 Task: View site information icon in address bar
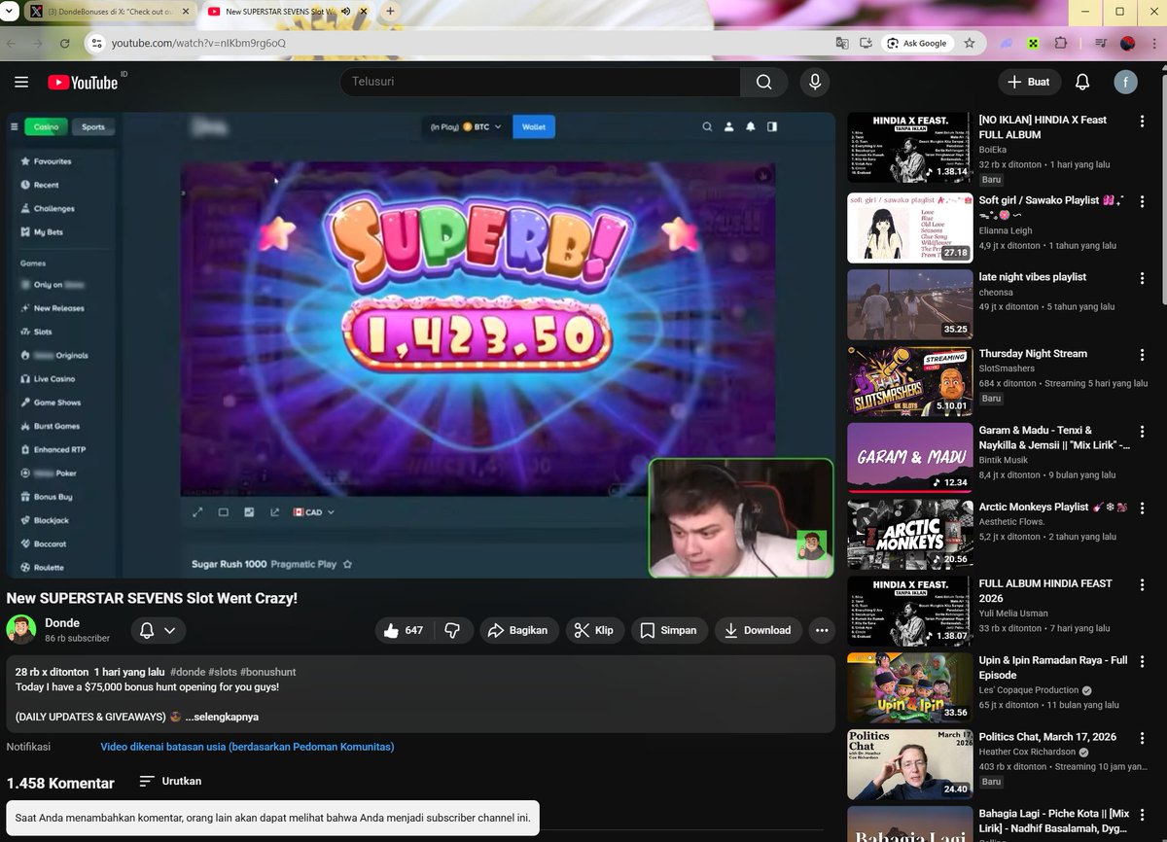(x=94, y=43)
